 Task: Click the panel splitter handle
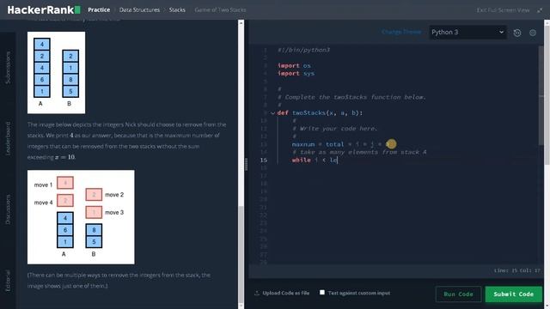(x=247, y=164)
